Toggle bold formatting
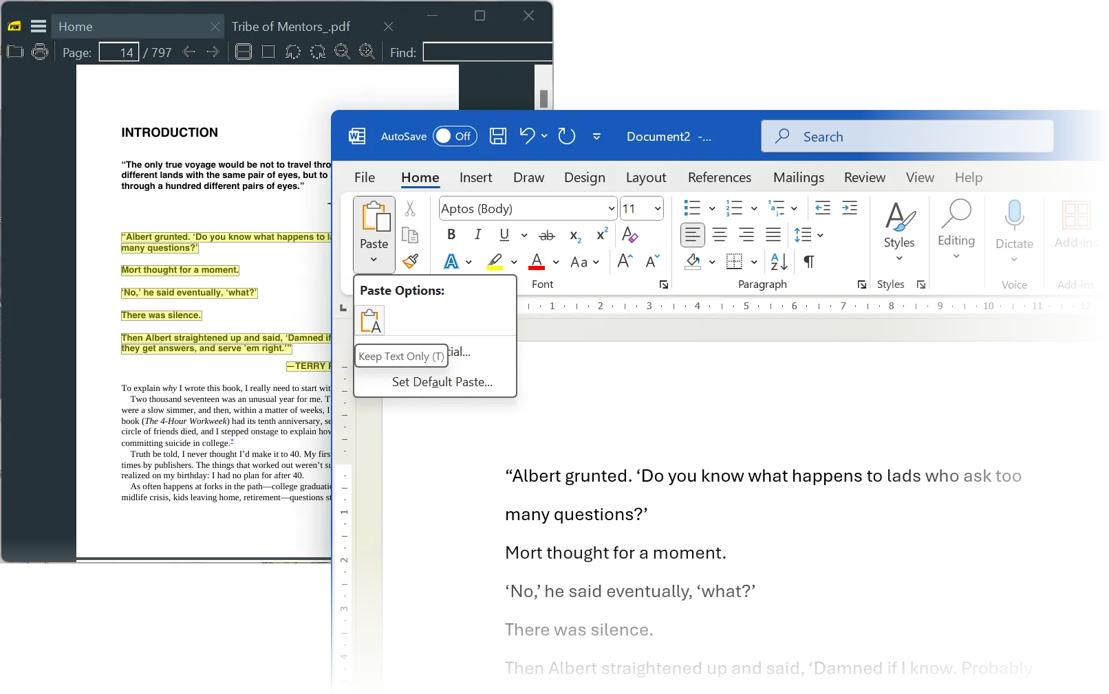The height and width of the screenshot is (694, 1109). click(451, 234)
